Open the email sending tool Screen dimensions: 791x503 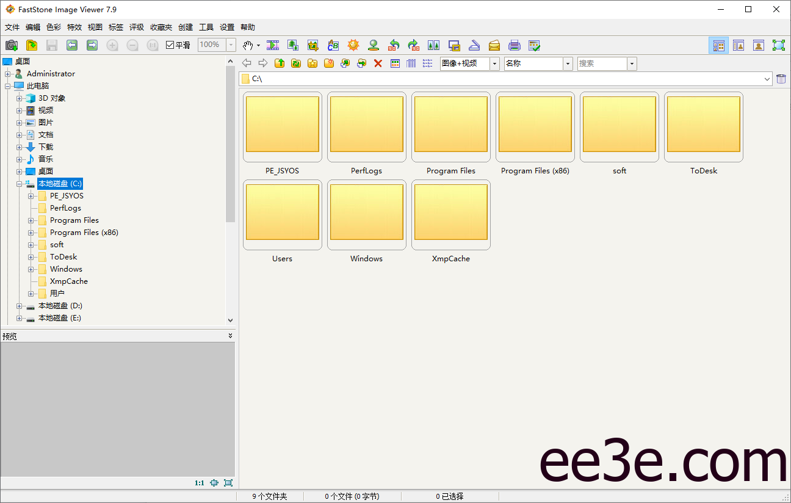(x=494, y=45)
